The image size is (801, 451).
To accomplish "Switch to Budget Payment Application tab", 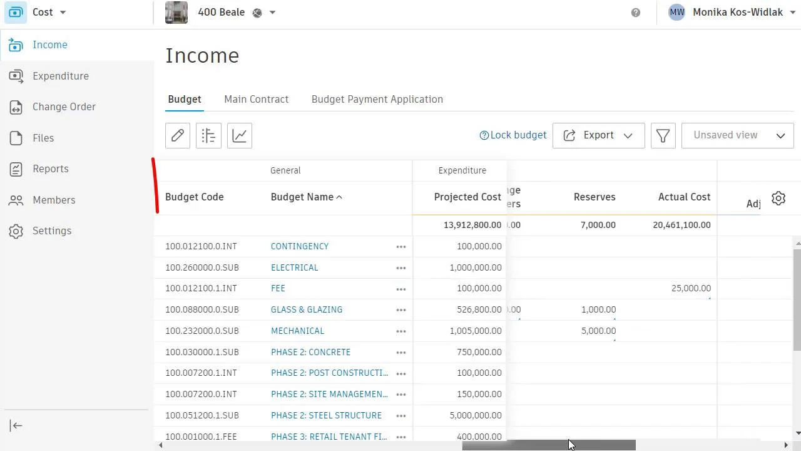I will 377,99.
